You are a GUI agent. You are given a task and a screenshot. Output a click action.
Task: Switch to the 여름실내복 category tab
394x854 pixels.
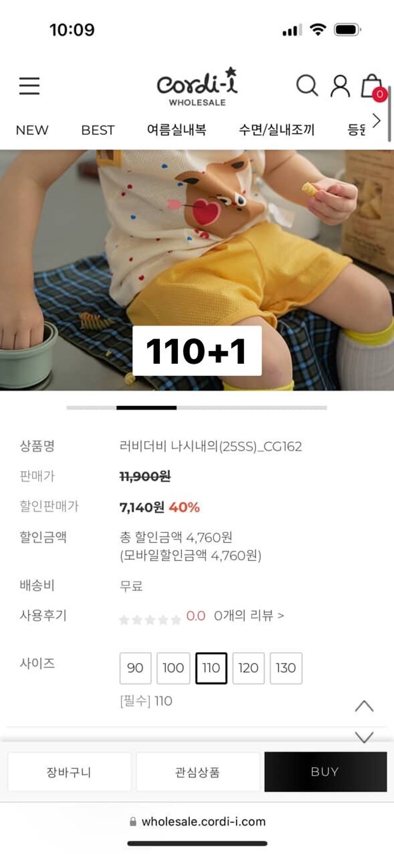(x=177, y=130)
